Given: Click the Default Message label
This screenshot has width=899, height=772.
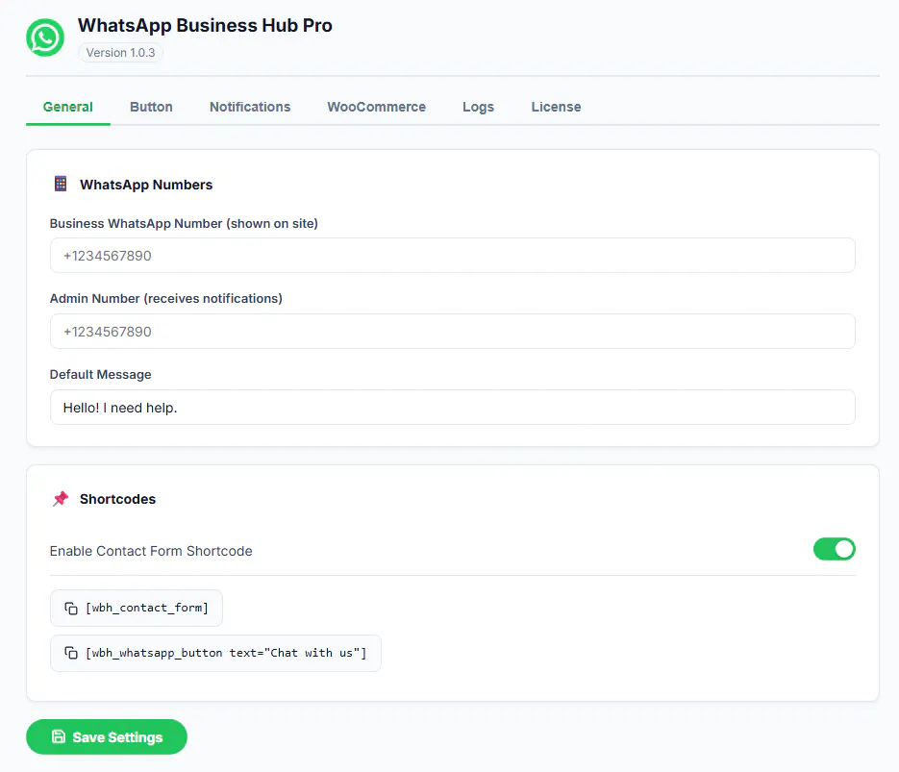Looking at the screenshot, I should [100, 375].
